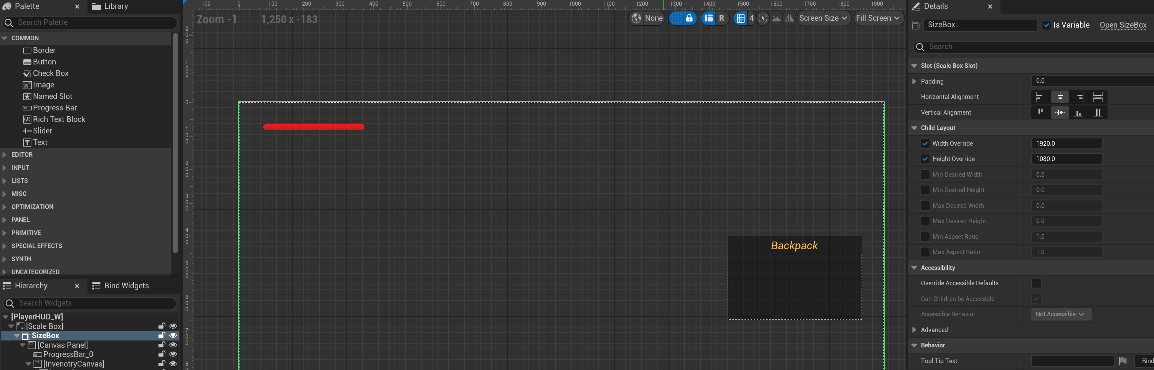Click the R button in the designer toolbar
The width and height of the screenshot is (1154, 370).
coord(722,18)
